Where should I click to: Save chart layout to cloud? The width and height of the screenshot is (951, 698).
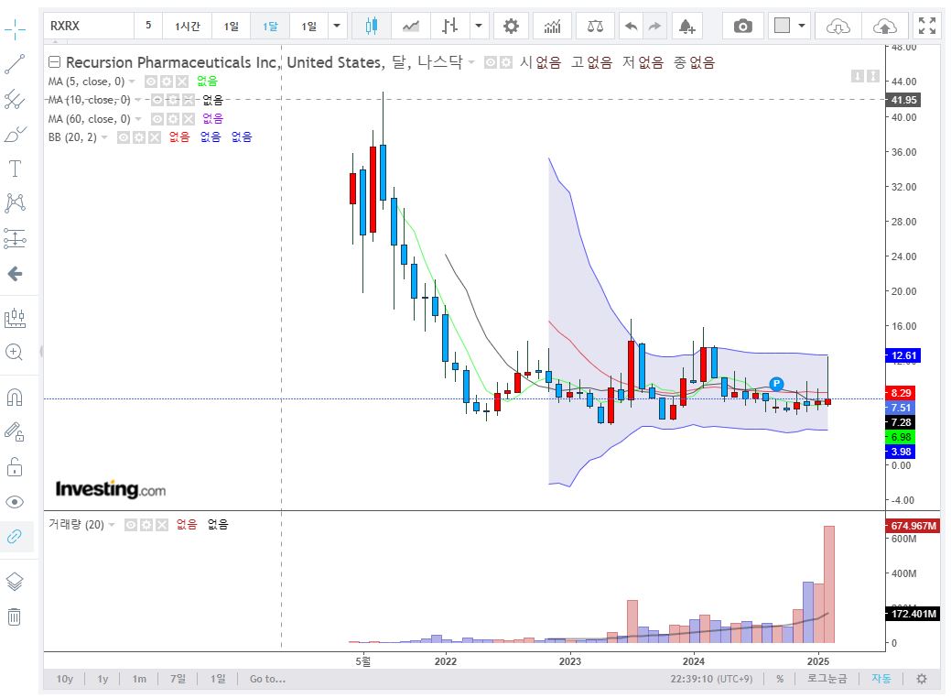pos(885,26)
